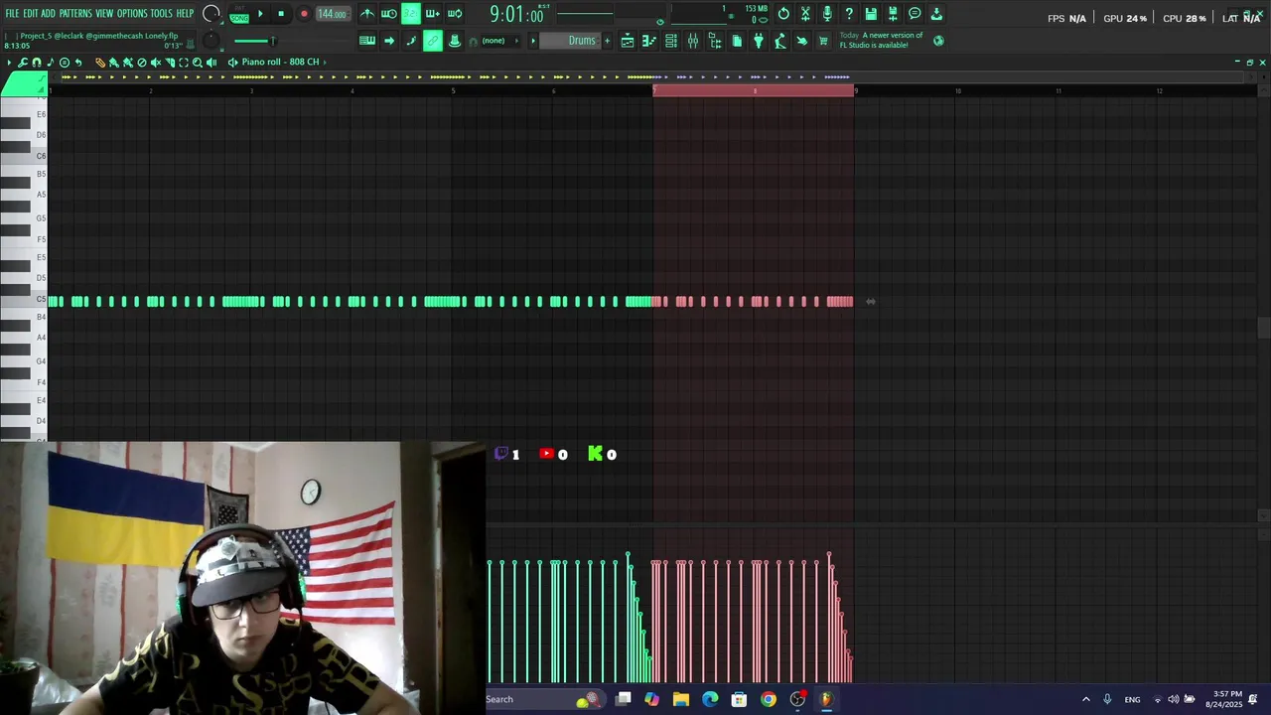Toggle the metronome icon

pos(367,14)
